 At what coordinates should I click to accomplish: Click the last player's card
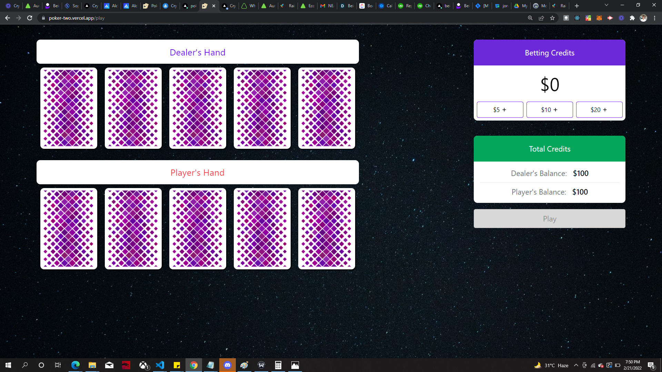pyautogui.click(x=327, y=229)
